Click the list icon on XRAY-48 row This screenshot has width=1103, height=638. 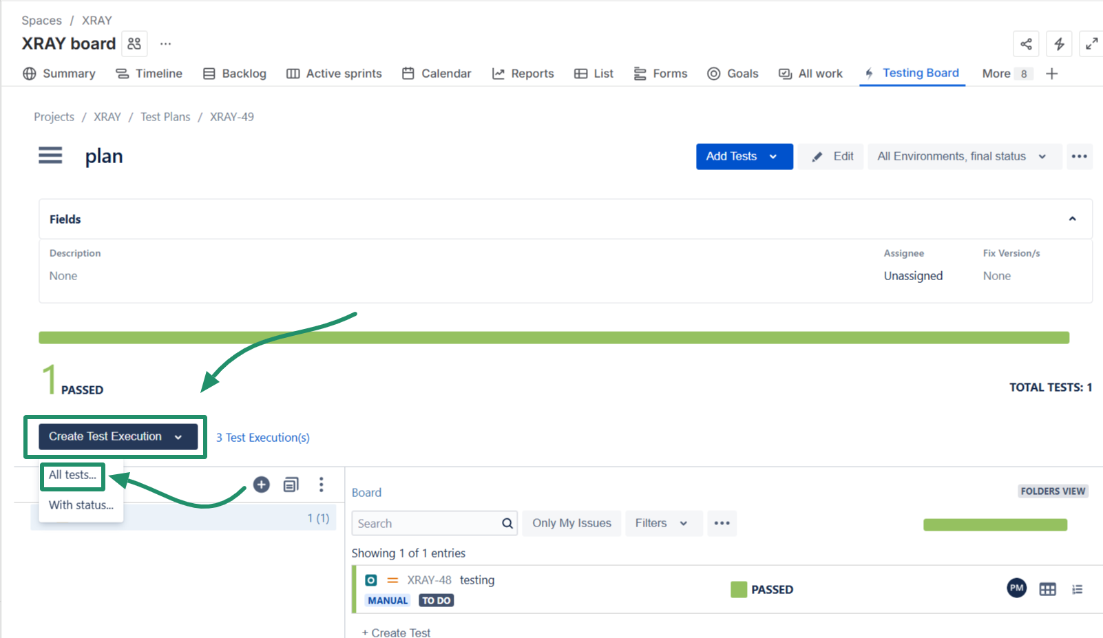pyautogui.click(x=1077, y=589)
